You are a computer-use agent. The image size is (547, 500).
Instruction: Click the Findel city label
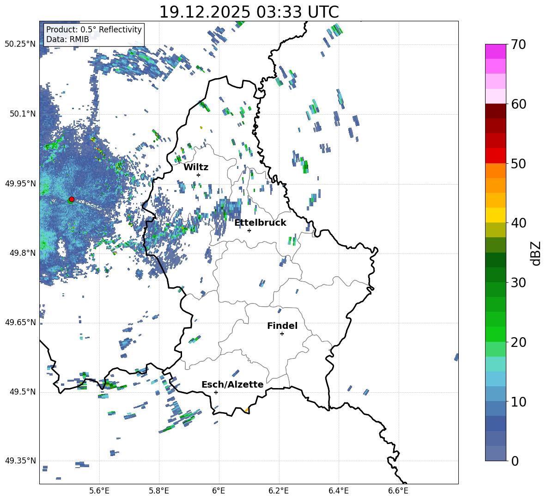282,326
